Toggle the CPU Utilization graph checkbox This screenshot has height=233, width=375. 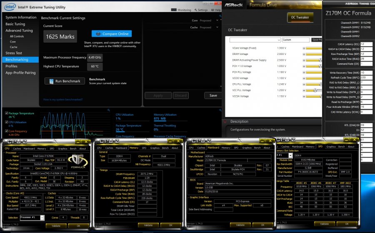pos(6,122)
